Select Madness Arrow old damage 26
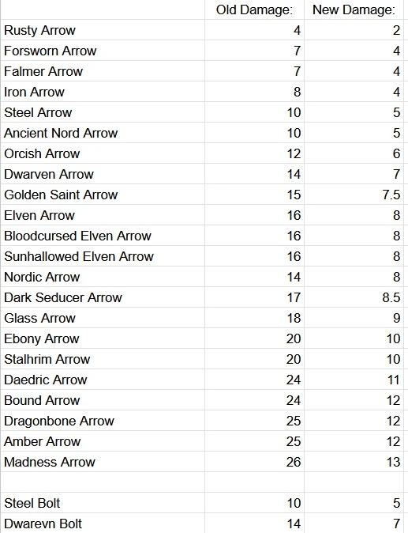 254,462
